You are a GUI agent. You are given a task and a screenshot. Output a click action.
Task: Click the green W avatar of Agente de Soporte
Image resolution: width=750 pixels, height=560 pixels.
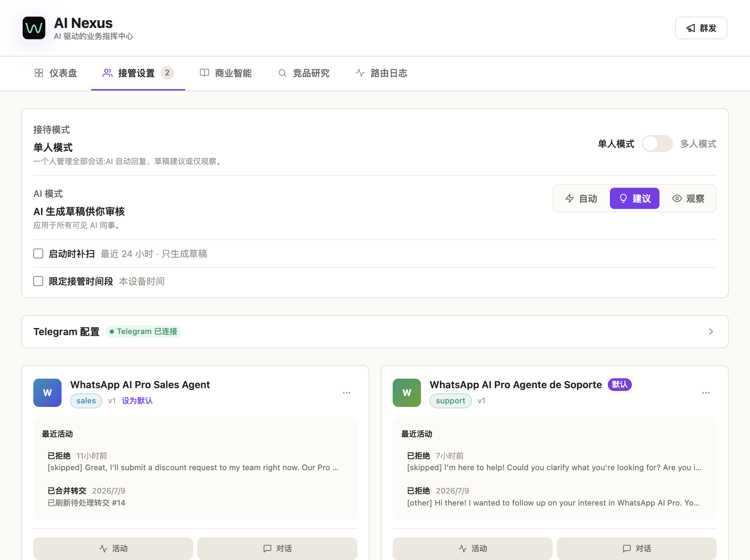pos(407,393)
